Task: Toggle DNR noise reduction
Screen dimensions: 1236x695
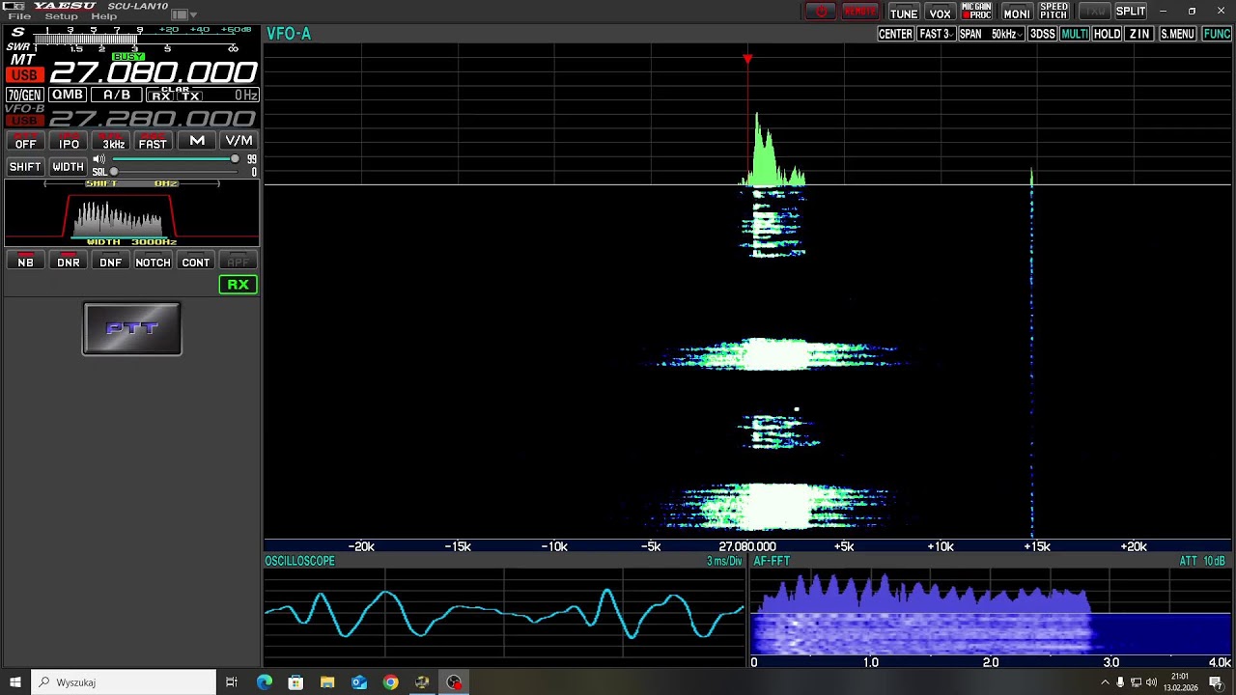Action: pyautogui.click(x=69, y=261)
